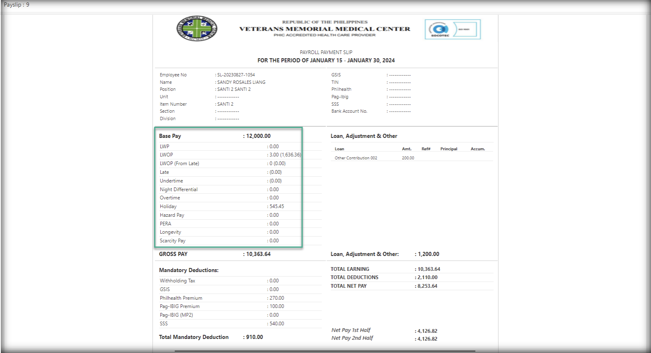Click the Gross Pay amount 10,363.64
This screenshot has height=353, width=651.
258,254
